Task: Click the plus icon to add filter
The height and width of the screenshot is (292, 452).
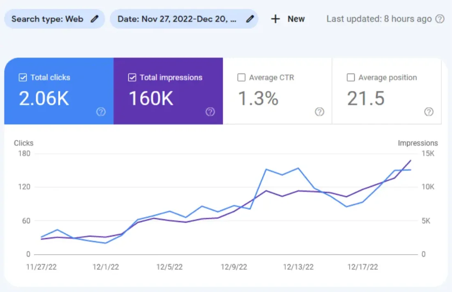Action: (275, 19)
